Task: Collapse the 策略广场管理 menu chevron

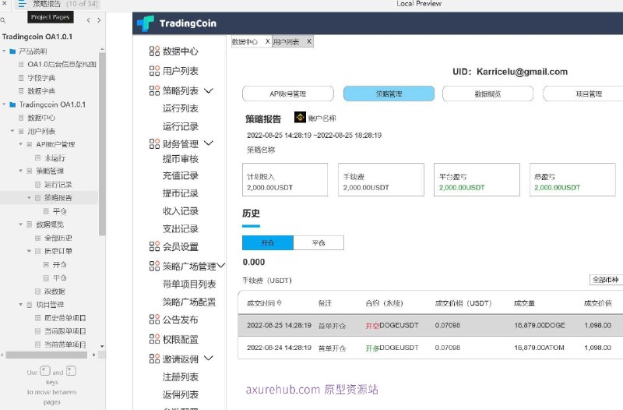Action: pos(221,265)
